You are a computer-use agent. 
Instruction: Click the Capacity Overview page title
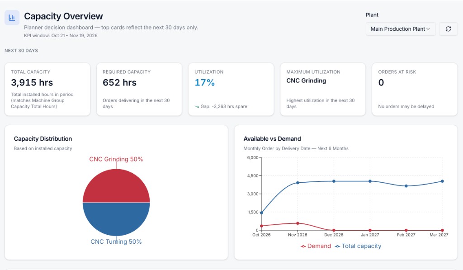pos(63,16)
